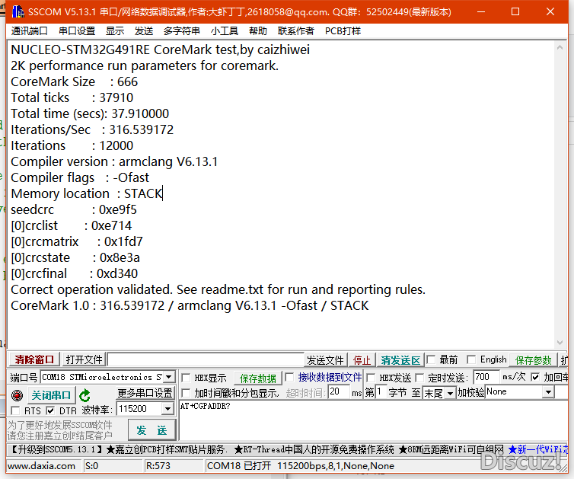574x479 pixels.
Task: Uncheck the 加回车 checkbox
Action: click(535, 377)
